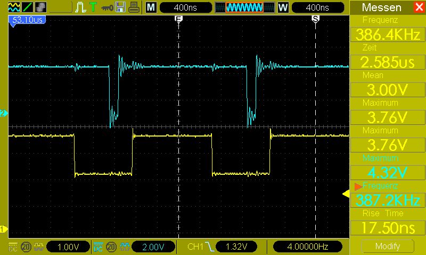Click the floppy disk save icon

tap(120, 7)
